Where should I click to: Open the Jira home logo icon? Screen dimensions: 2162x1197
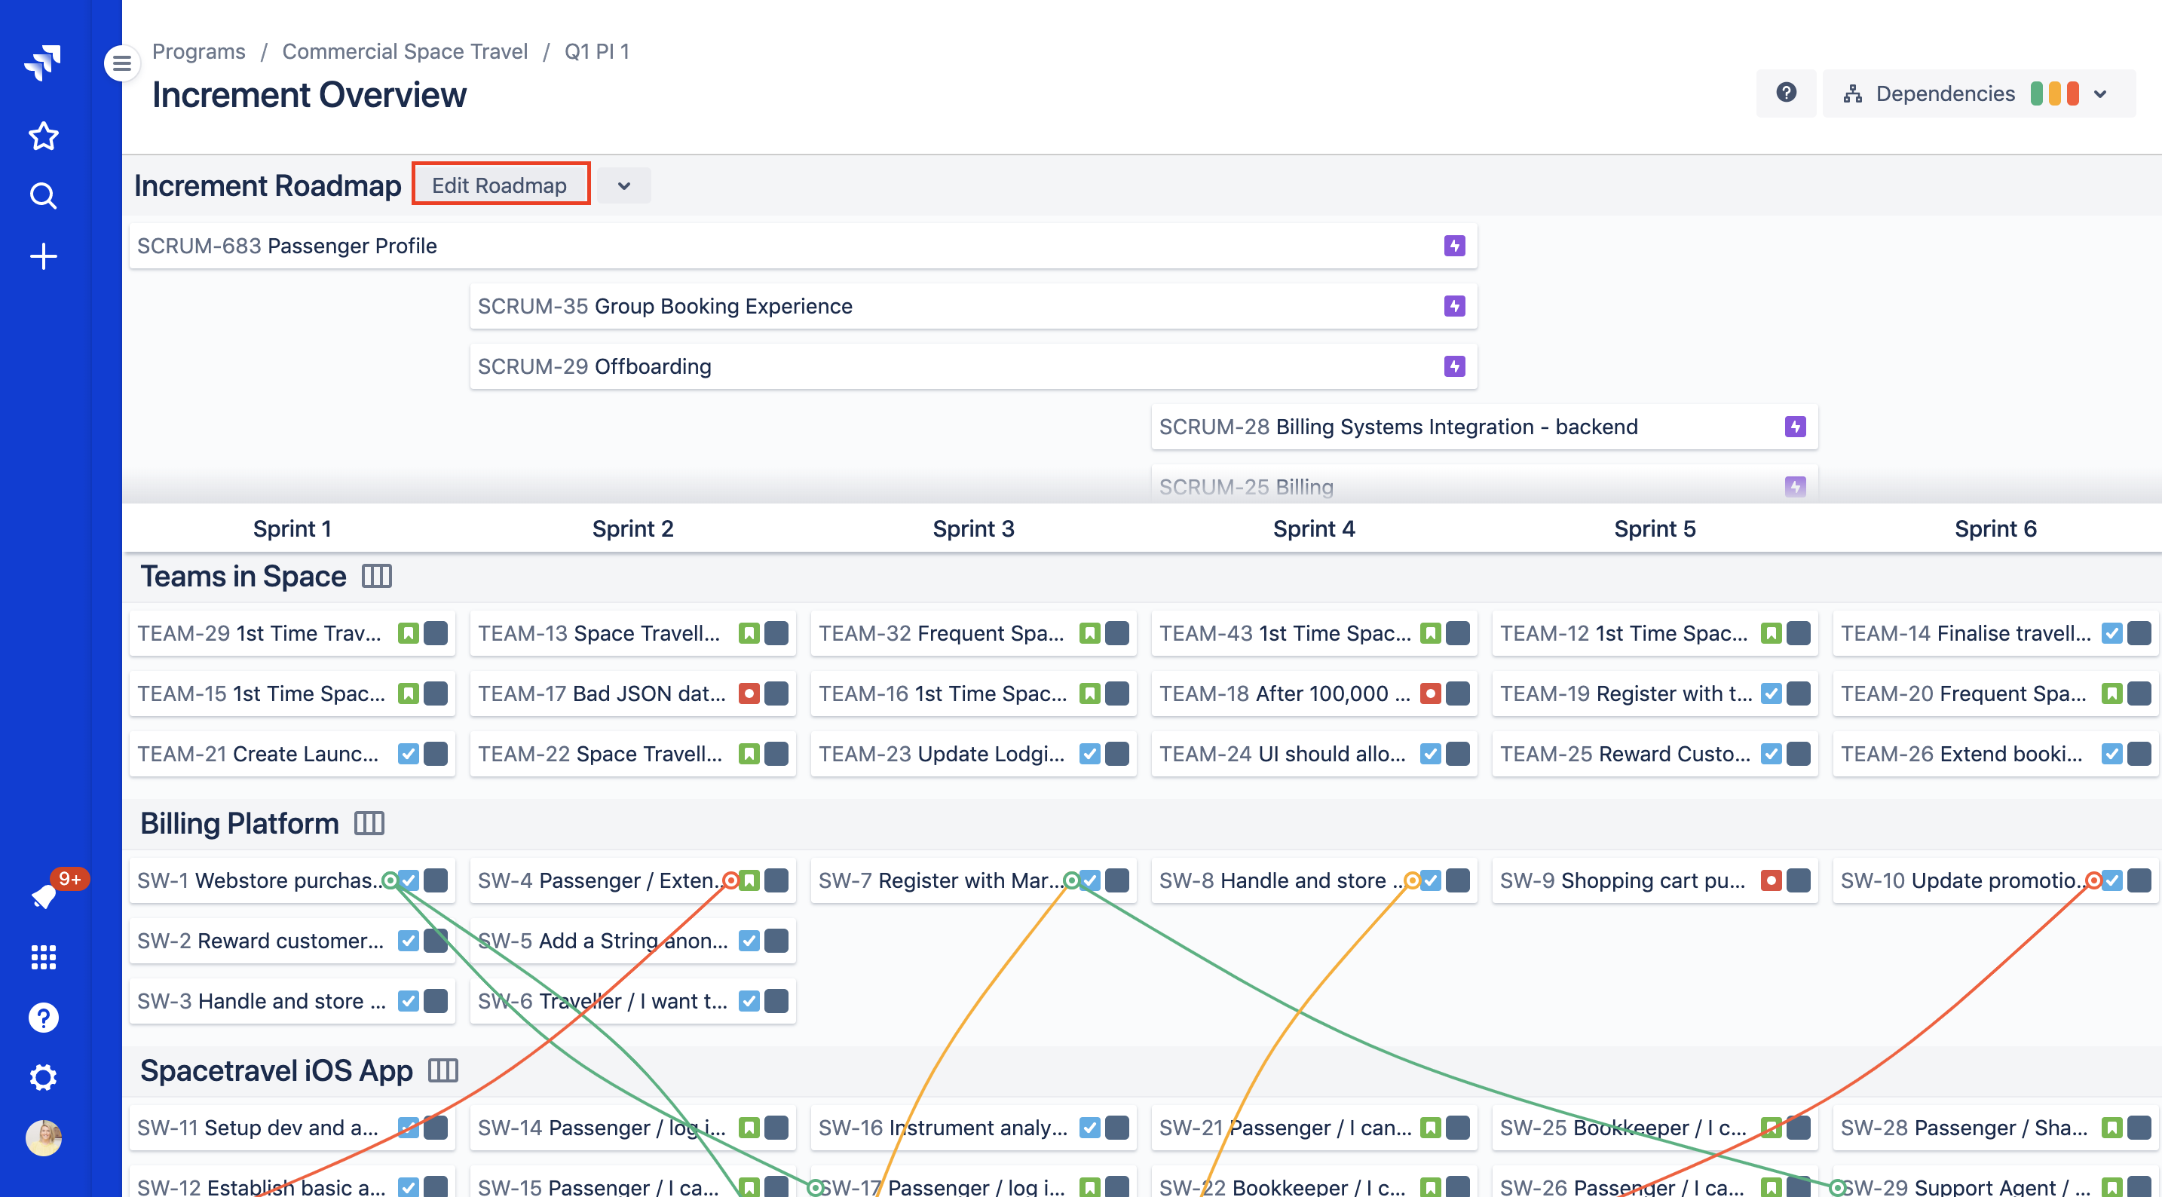(43, 63)
